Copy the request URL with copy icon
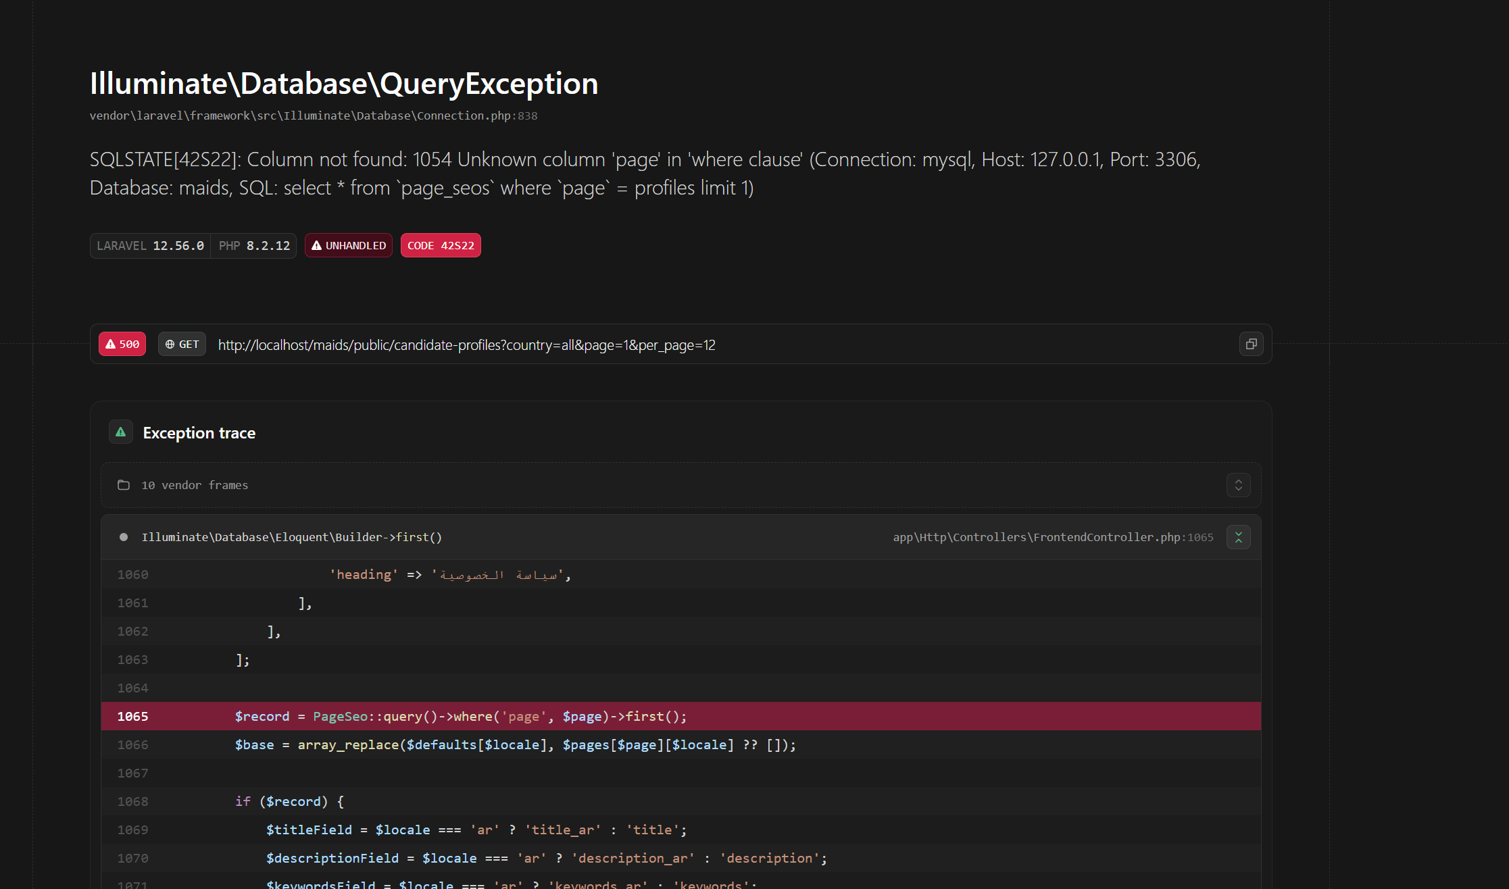This screenshot has width=1509, height=889. click(x=1251, y=345)
